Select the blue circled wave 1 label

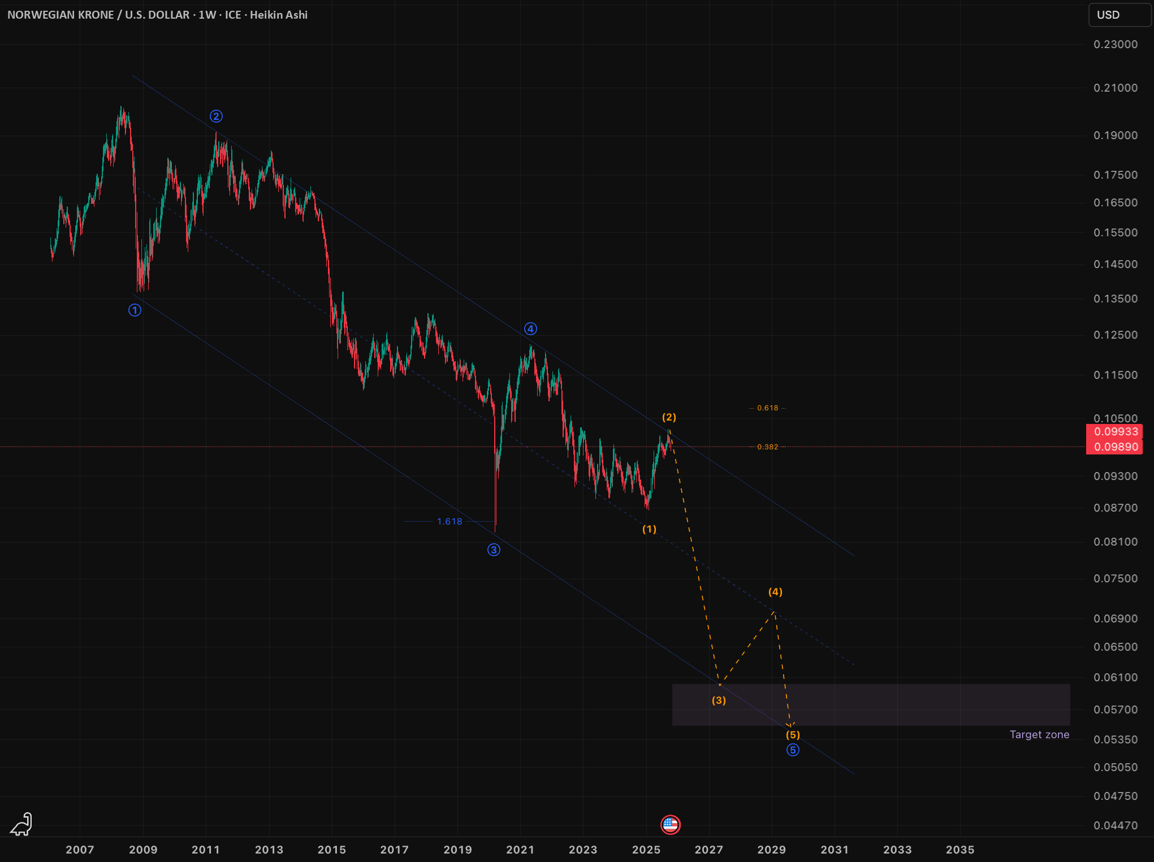(x=135, y=310)
